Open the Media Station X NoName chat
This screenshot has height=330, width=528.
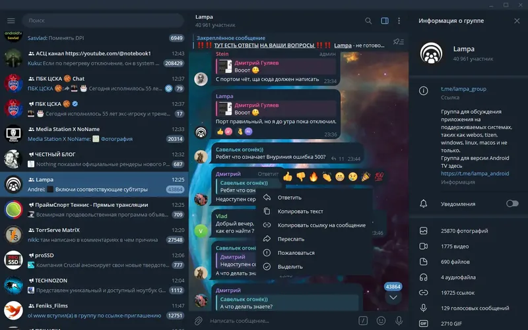pyautogui.click(x=94, y=134)
